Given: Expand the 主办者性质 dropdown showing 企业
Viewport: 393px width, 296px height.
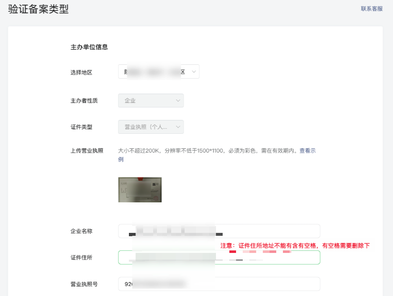Looking at the screenshot, I should [150, 101].
